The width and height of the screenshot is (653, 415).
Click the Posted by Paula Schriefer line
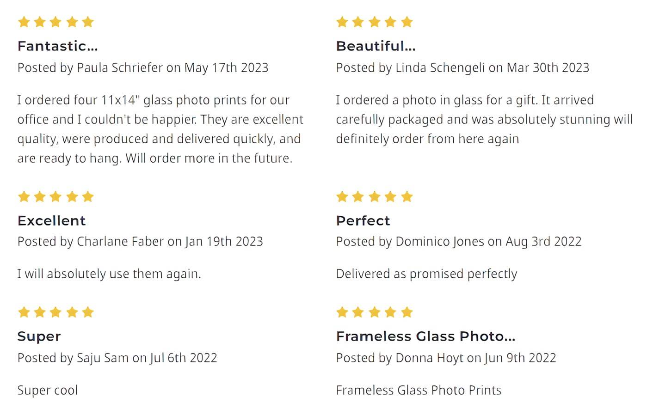(143, 68)
